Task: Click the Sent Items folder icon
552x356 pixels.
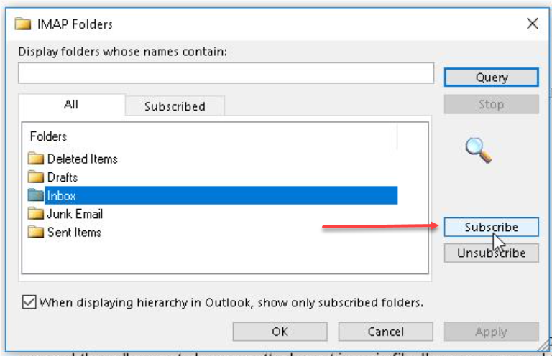Action: click(35, 233)
